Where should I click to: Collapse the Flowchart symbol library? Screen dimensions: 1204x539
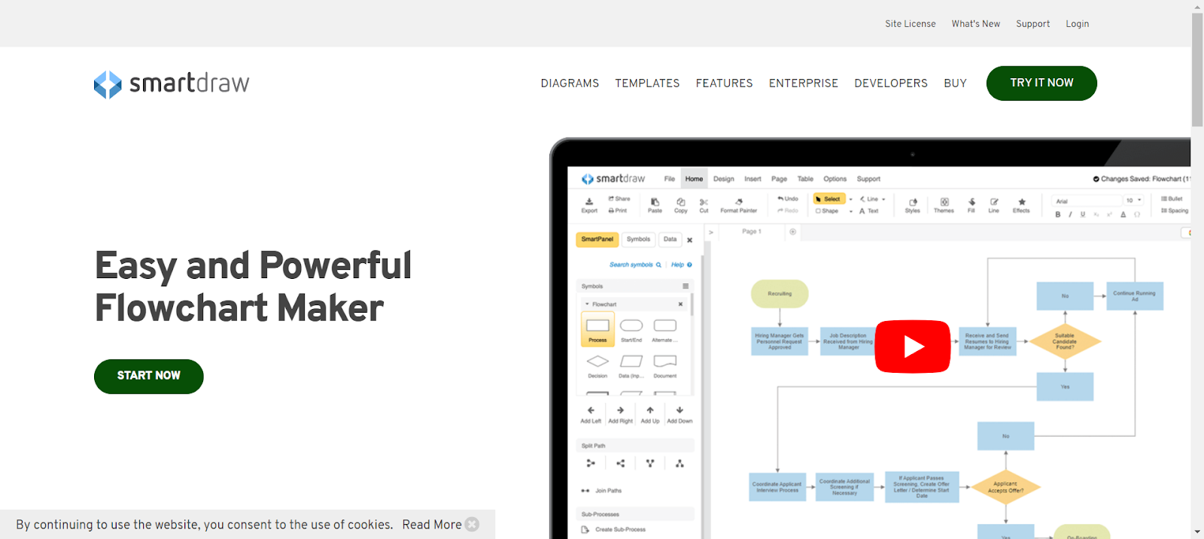click(x=587, y=304)
